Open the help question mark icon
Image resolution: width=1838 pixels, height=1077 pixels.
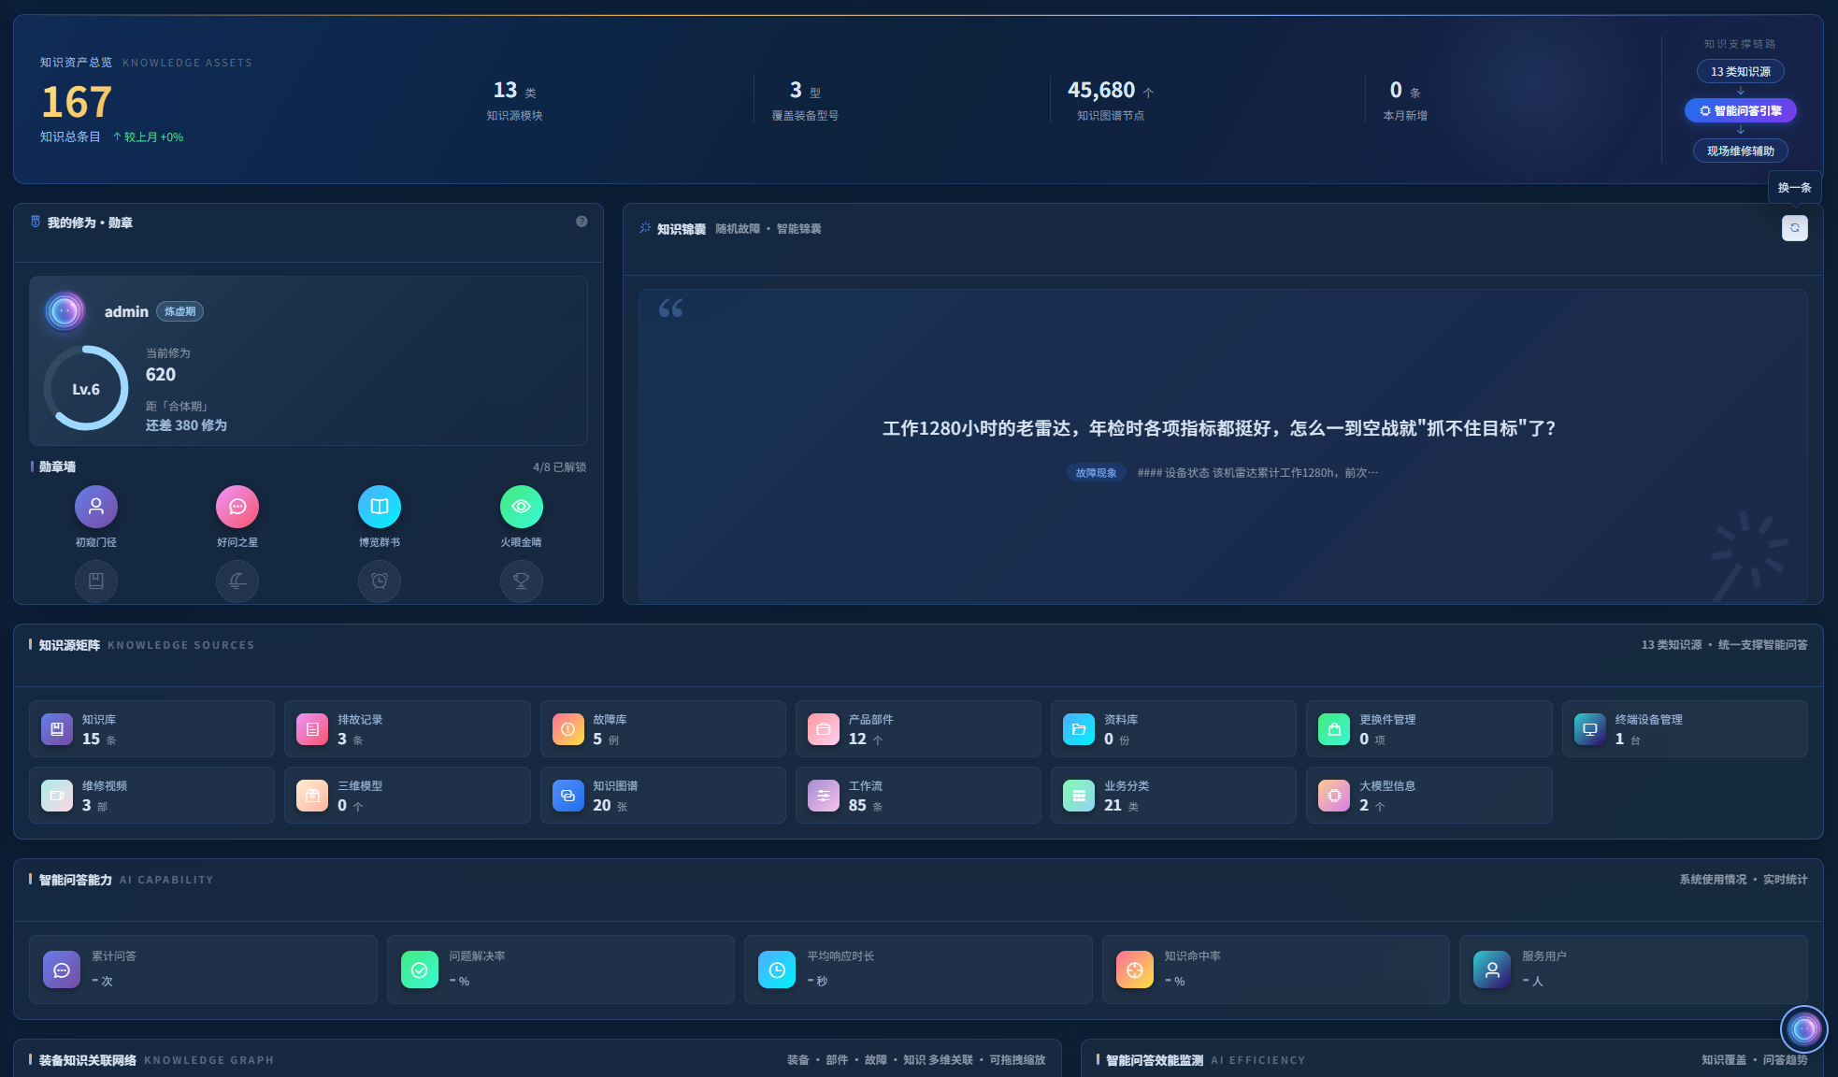coord(582,222)
